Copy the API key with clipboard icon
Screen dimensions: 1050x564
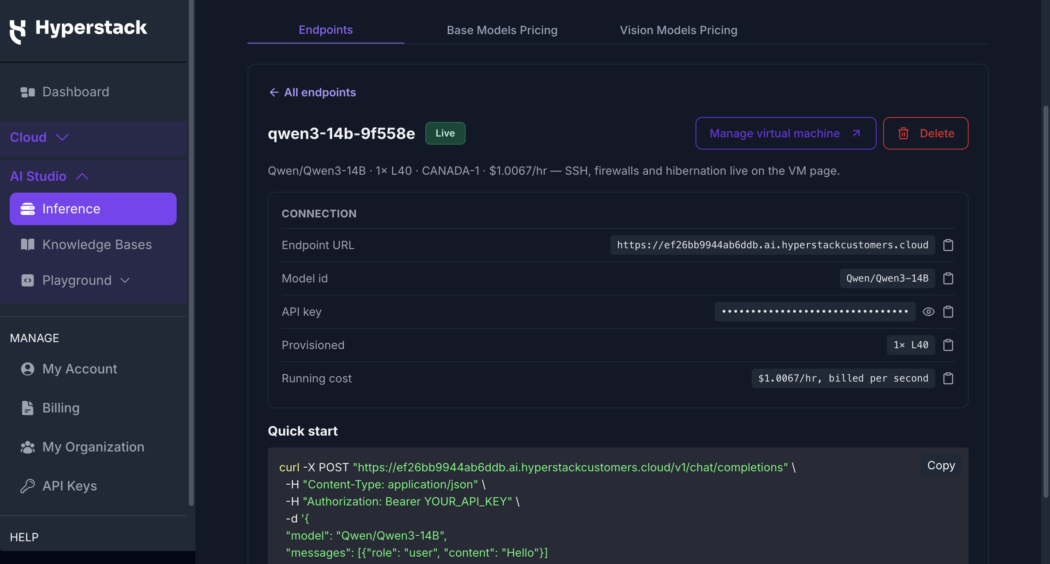point(948,311)
